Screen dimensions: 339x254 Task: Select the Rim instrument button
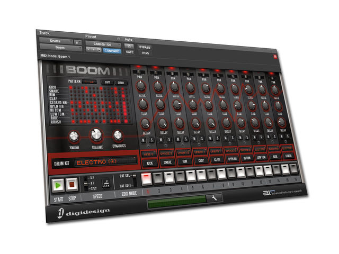point(184,161)
